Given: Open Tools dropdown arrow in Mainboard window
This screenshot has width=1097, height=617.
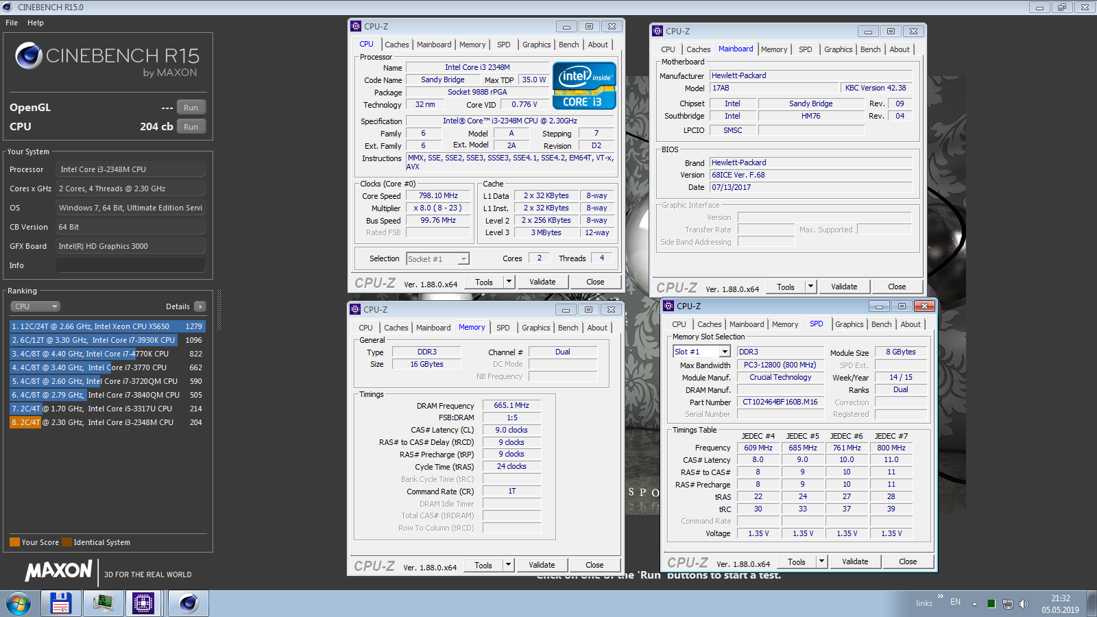Looking at the screenshot, I should [810, 287].
